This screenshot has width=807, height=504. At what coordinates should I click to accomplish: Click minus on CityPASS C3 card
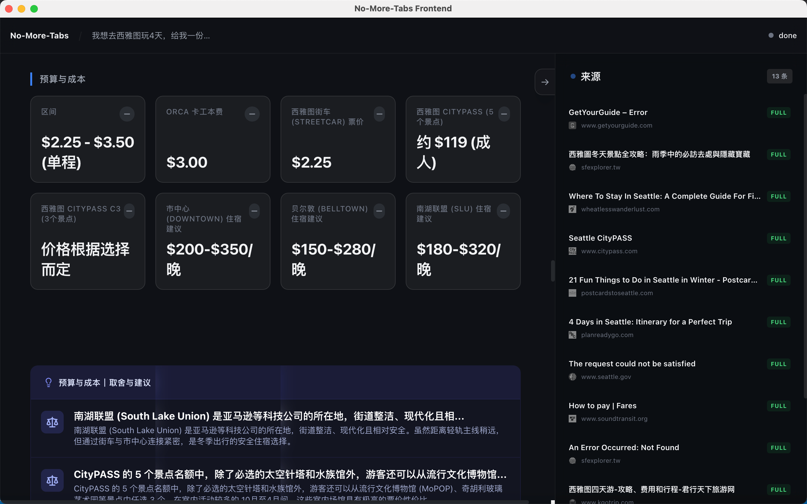tap(129, 211)
